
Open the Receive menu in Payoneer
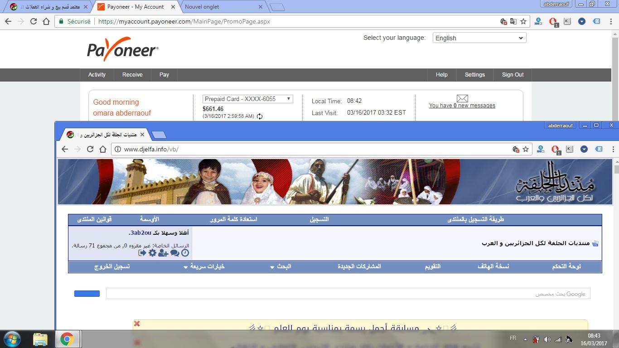tap(132, 75)
